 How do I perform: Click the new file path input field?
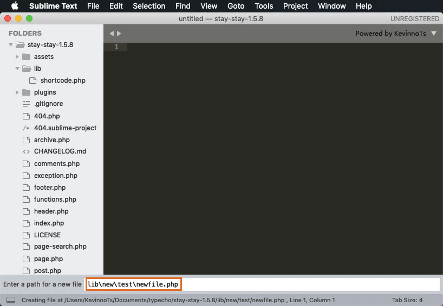262,284
